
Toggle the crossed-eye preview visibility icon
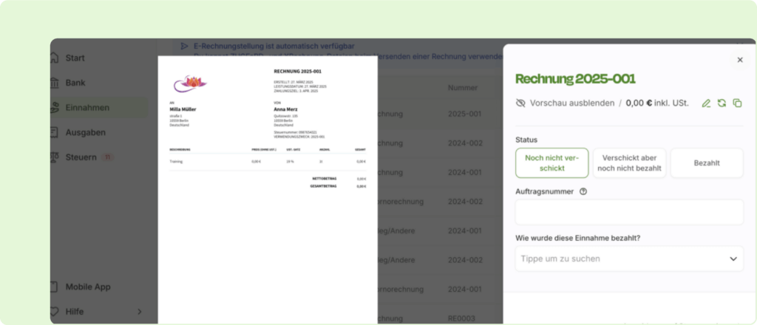520,103
